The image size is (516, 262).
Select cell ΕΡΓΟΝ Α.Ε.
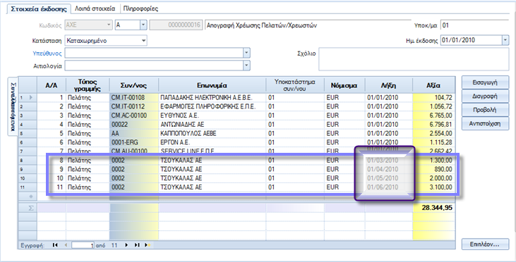212,142
